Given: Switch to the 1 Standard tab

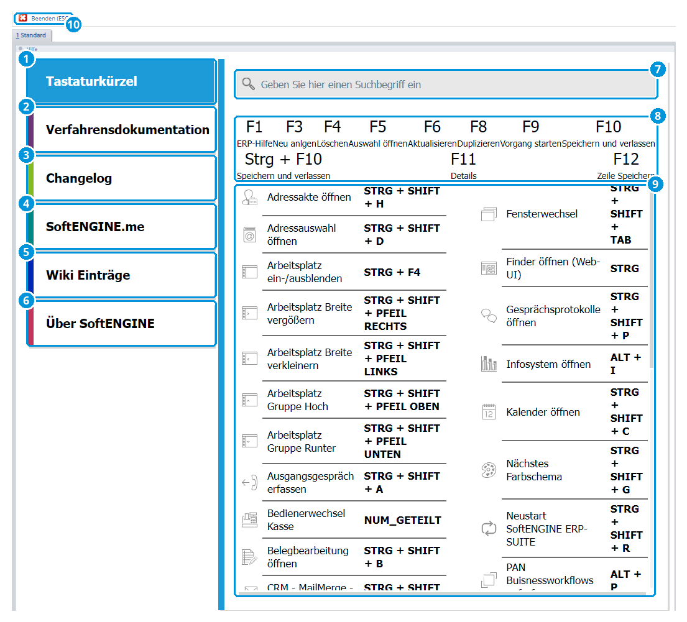Looking at the screenshot, I should [32, 35].
